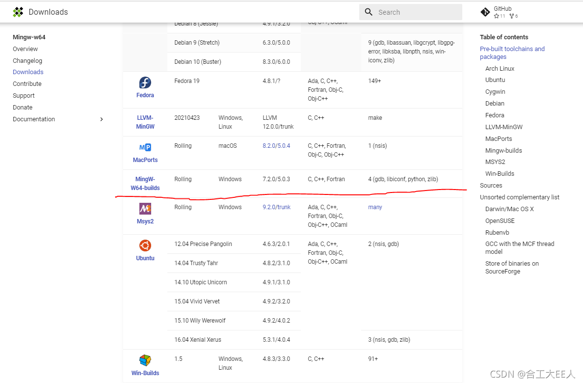
Task: Click the Ubuntu logo icon
Action: click(145, 246)
